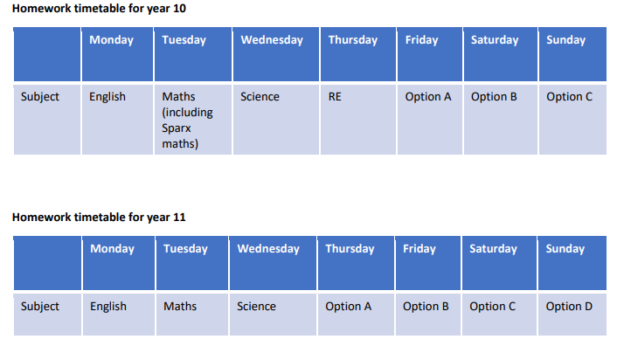Image resolution: width=624 pixels, height=346 pixels.
Task: Select the Sunday header in year 10 table
Action: tap(572, 54)
